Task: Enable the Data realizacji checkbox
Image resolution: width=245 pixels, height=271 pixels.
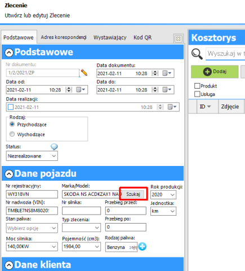Action: 11,107
